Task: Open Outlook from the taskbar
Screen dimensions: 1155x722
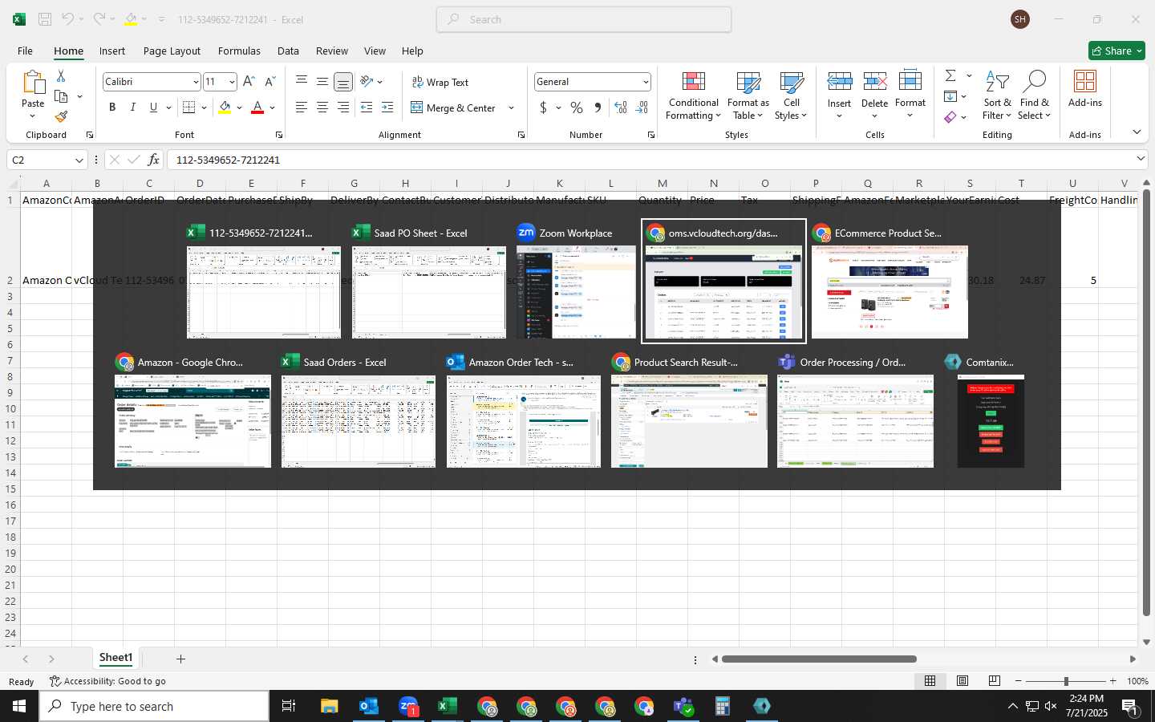Action: (369, 706)
